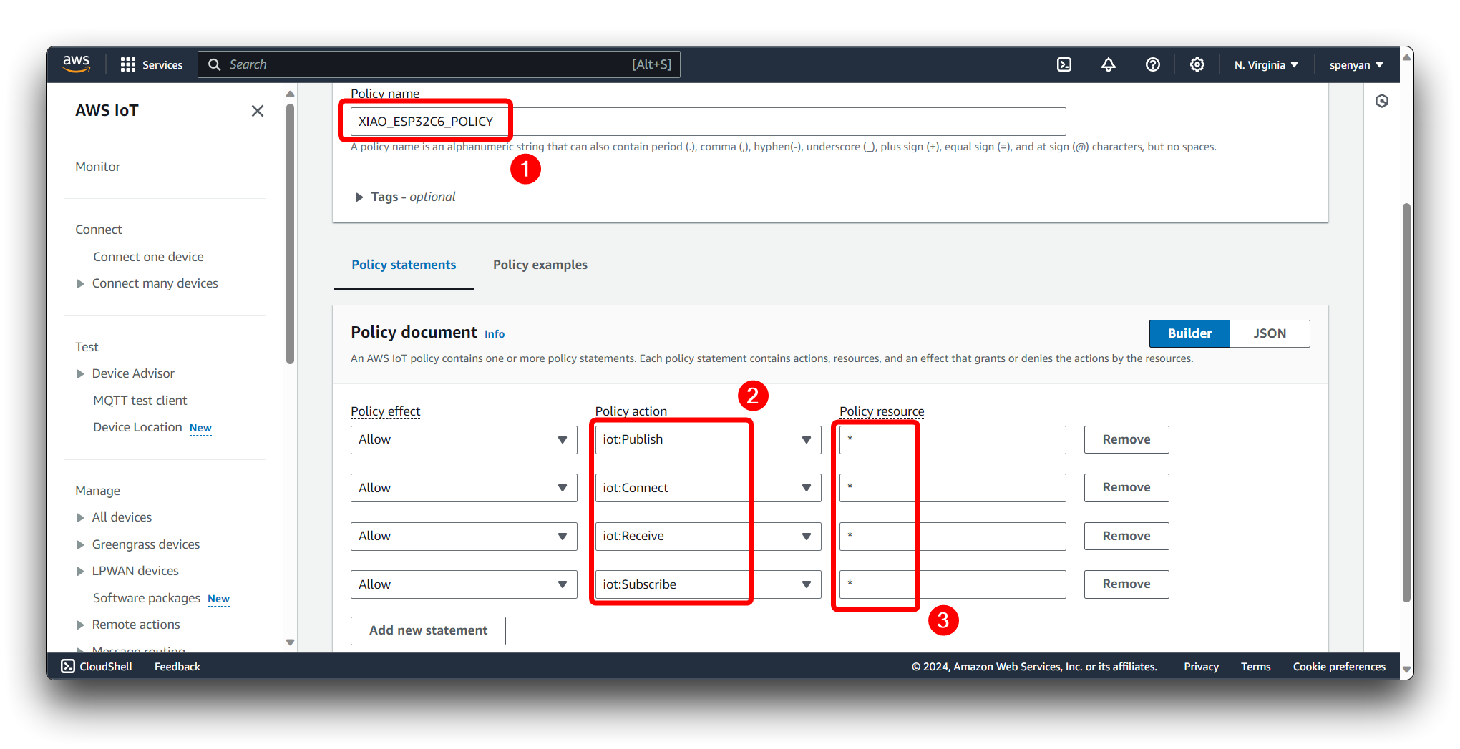Open the settings gear
The width and height of the screenshot is (1460, 749).
1197,64
